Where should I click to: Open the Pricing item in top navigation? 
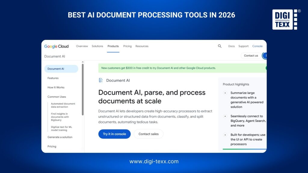(x=127, y=46)
